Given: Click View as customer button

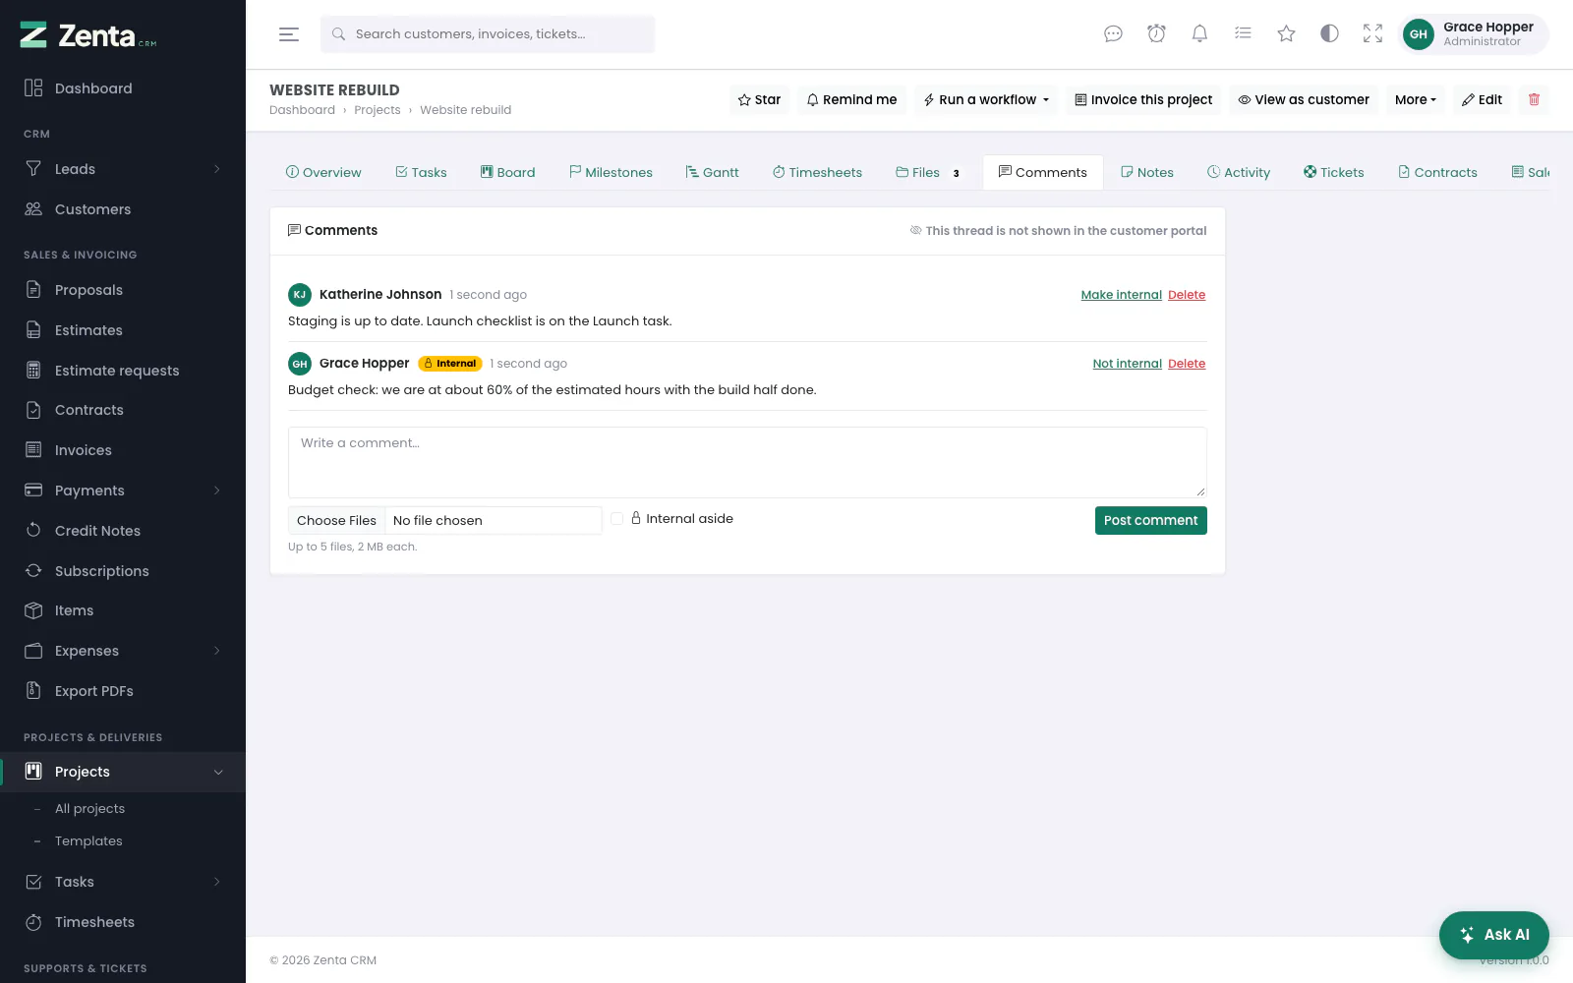Looking at the screenshot, I should [x=1304, y=99].
